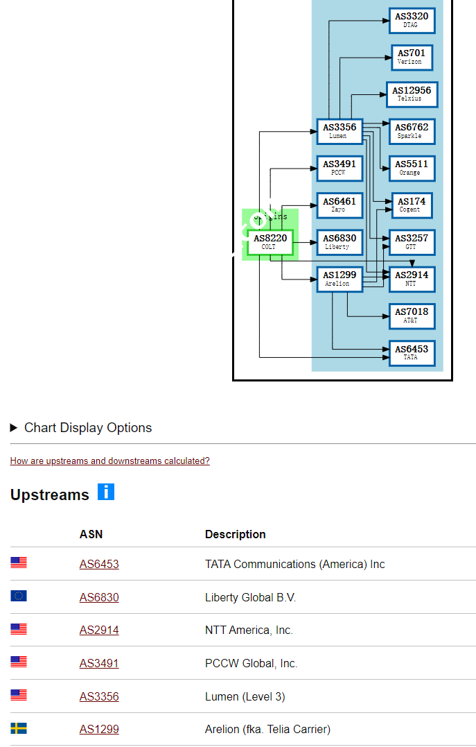Click the AS6461 Zayo graph node
This screenshot has height=747, width=476.
(x=340, y=205)
